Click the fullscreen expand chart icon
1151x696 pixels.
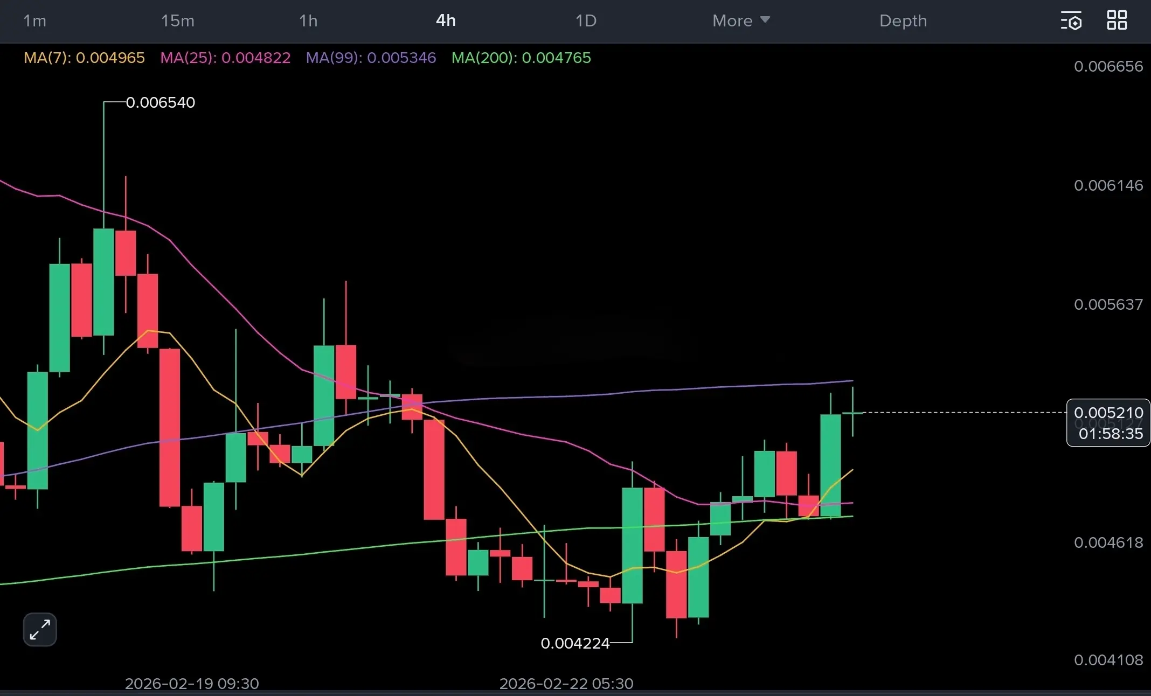tap(40, 629)
